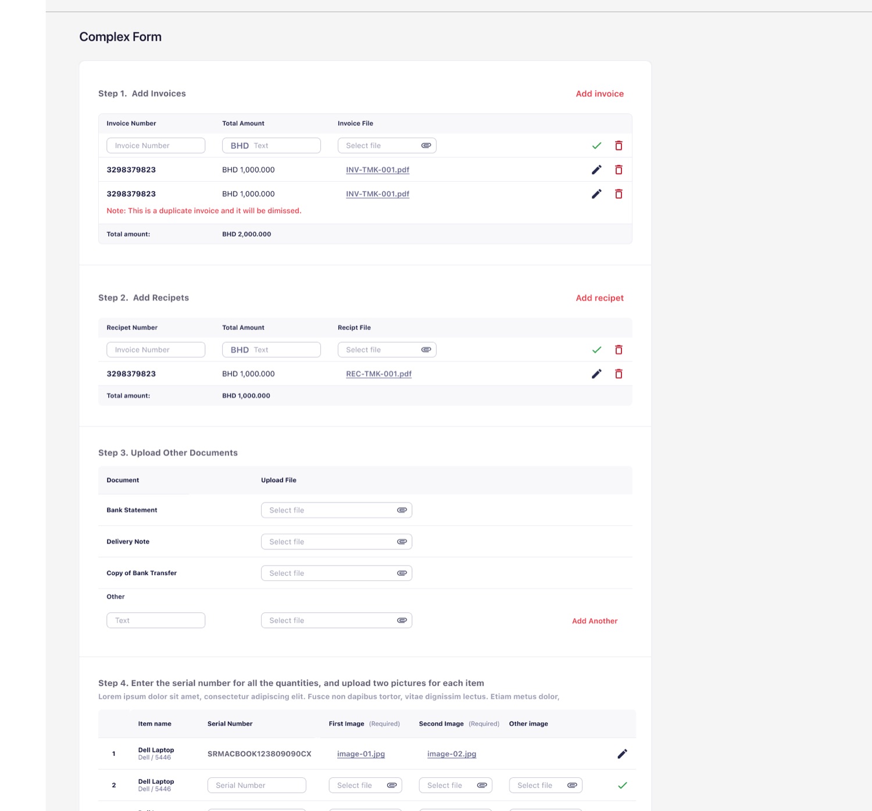This screenshot has width=872, height=811.
Task: Attach First Image for item 2 via paperclip
Action: 392,785
